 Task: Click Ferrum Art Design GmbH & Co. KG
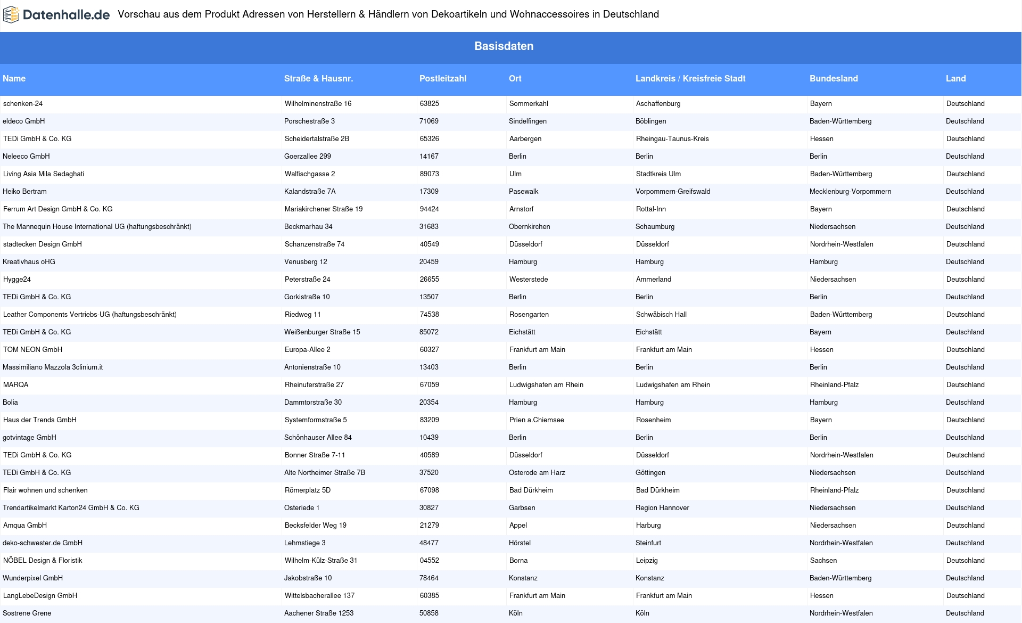point(58,209)
